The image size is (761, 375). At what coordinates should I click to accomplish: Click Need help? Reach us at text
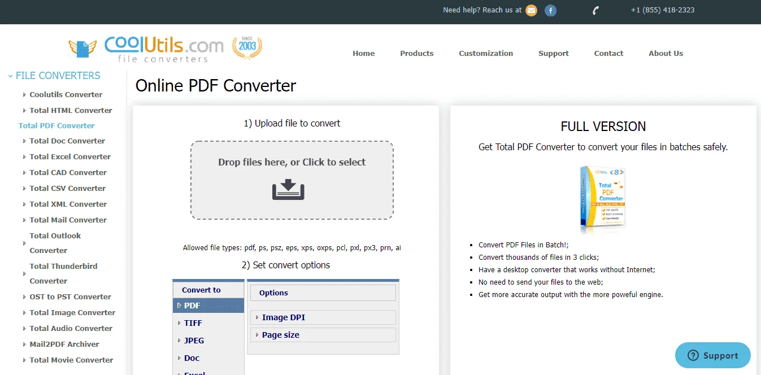482,10
